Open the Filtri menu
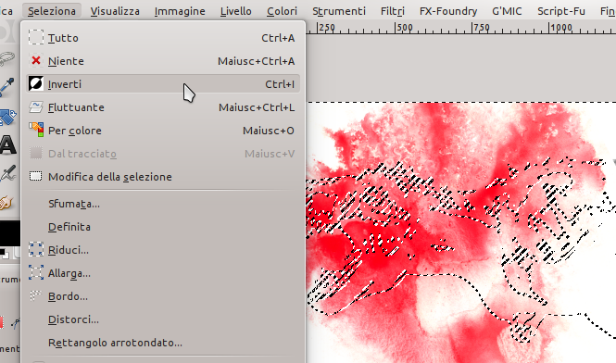The width and height of the screenshot is (616, 363). tap(393, 11)
